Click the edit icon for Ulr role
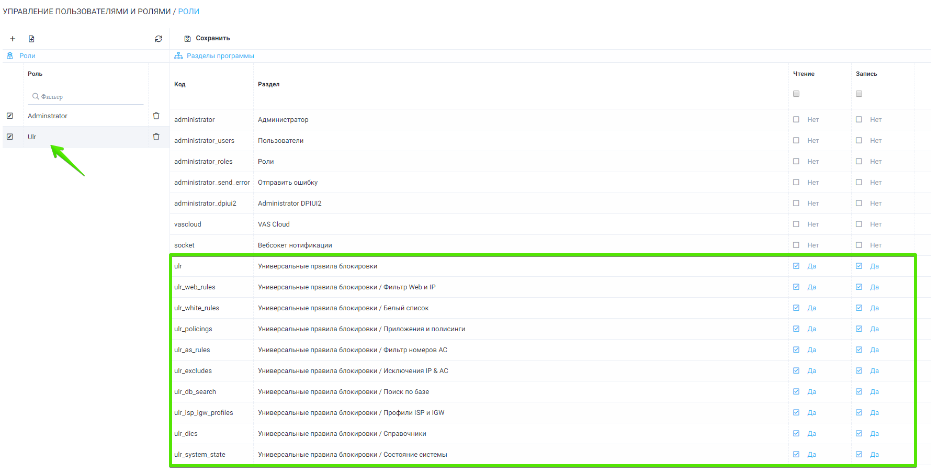The width and height of the screenshot is (938, 473). click(x=10, y=137)
